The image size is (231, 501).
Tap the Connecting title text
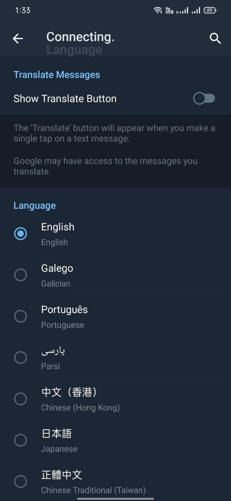pyautogui.click(x=80, y=37)
